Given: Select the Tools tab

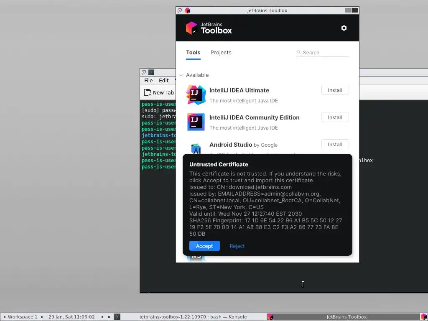Looking at the screenshot, I should [x=193, y=52].
